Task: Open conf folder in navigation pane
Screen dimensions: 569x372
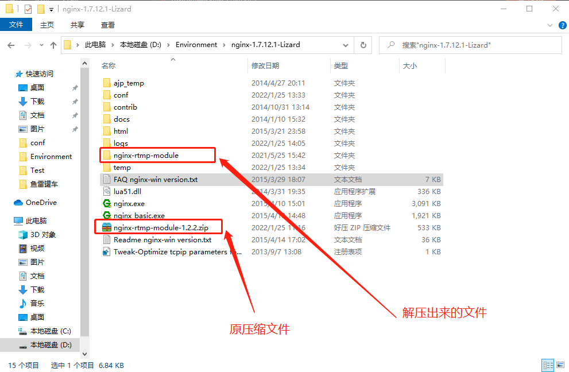Action: (37, 142)
